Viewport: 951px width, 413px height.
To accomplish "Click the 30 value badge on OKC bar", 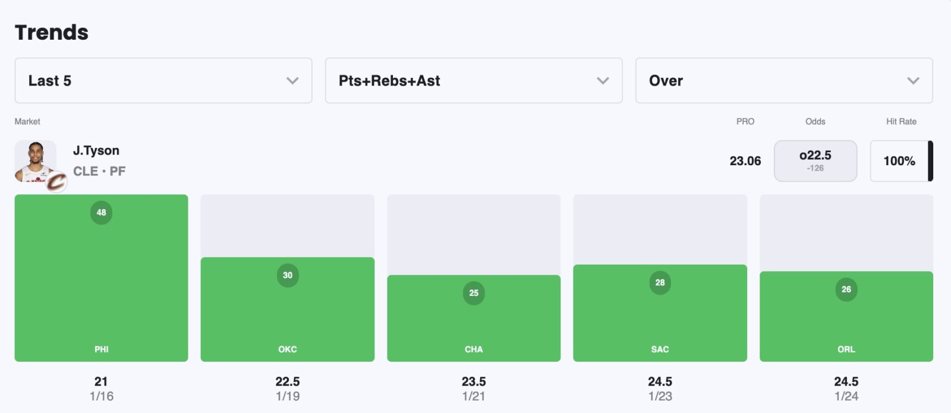I will tap(288, 276).
